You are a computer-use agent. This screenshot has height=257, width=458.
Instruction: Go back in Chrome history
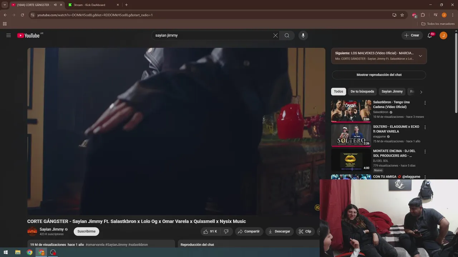(5, 15)
